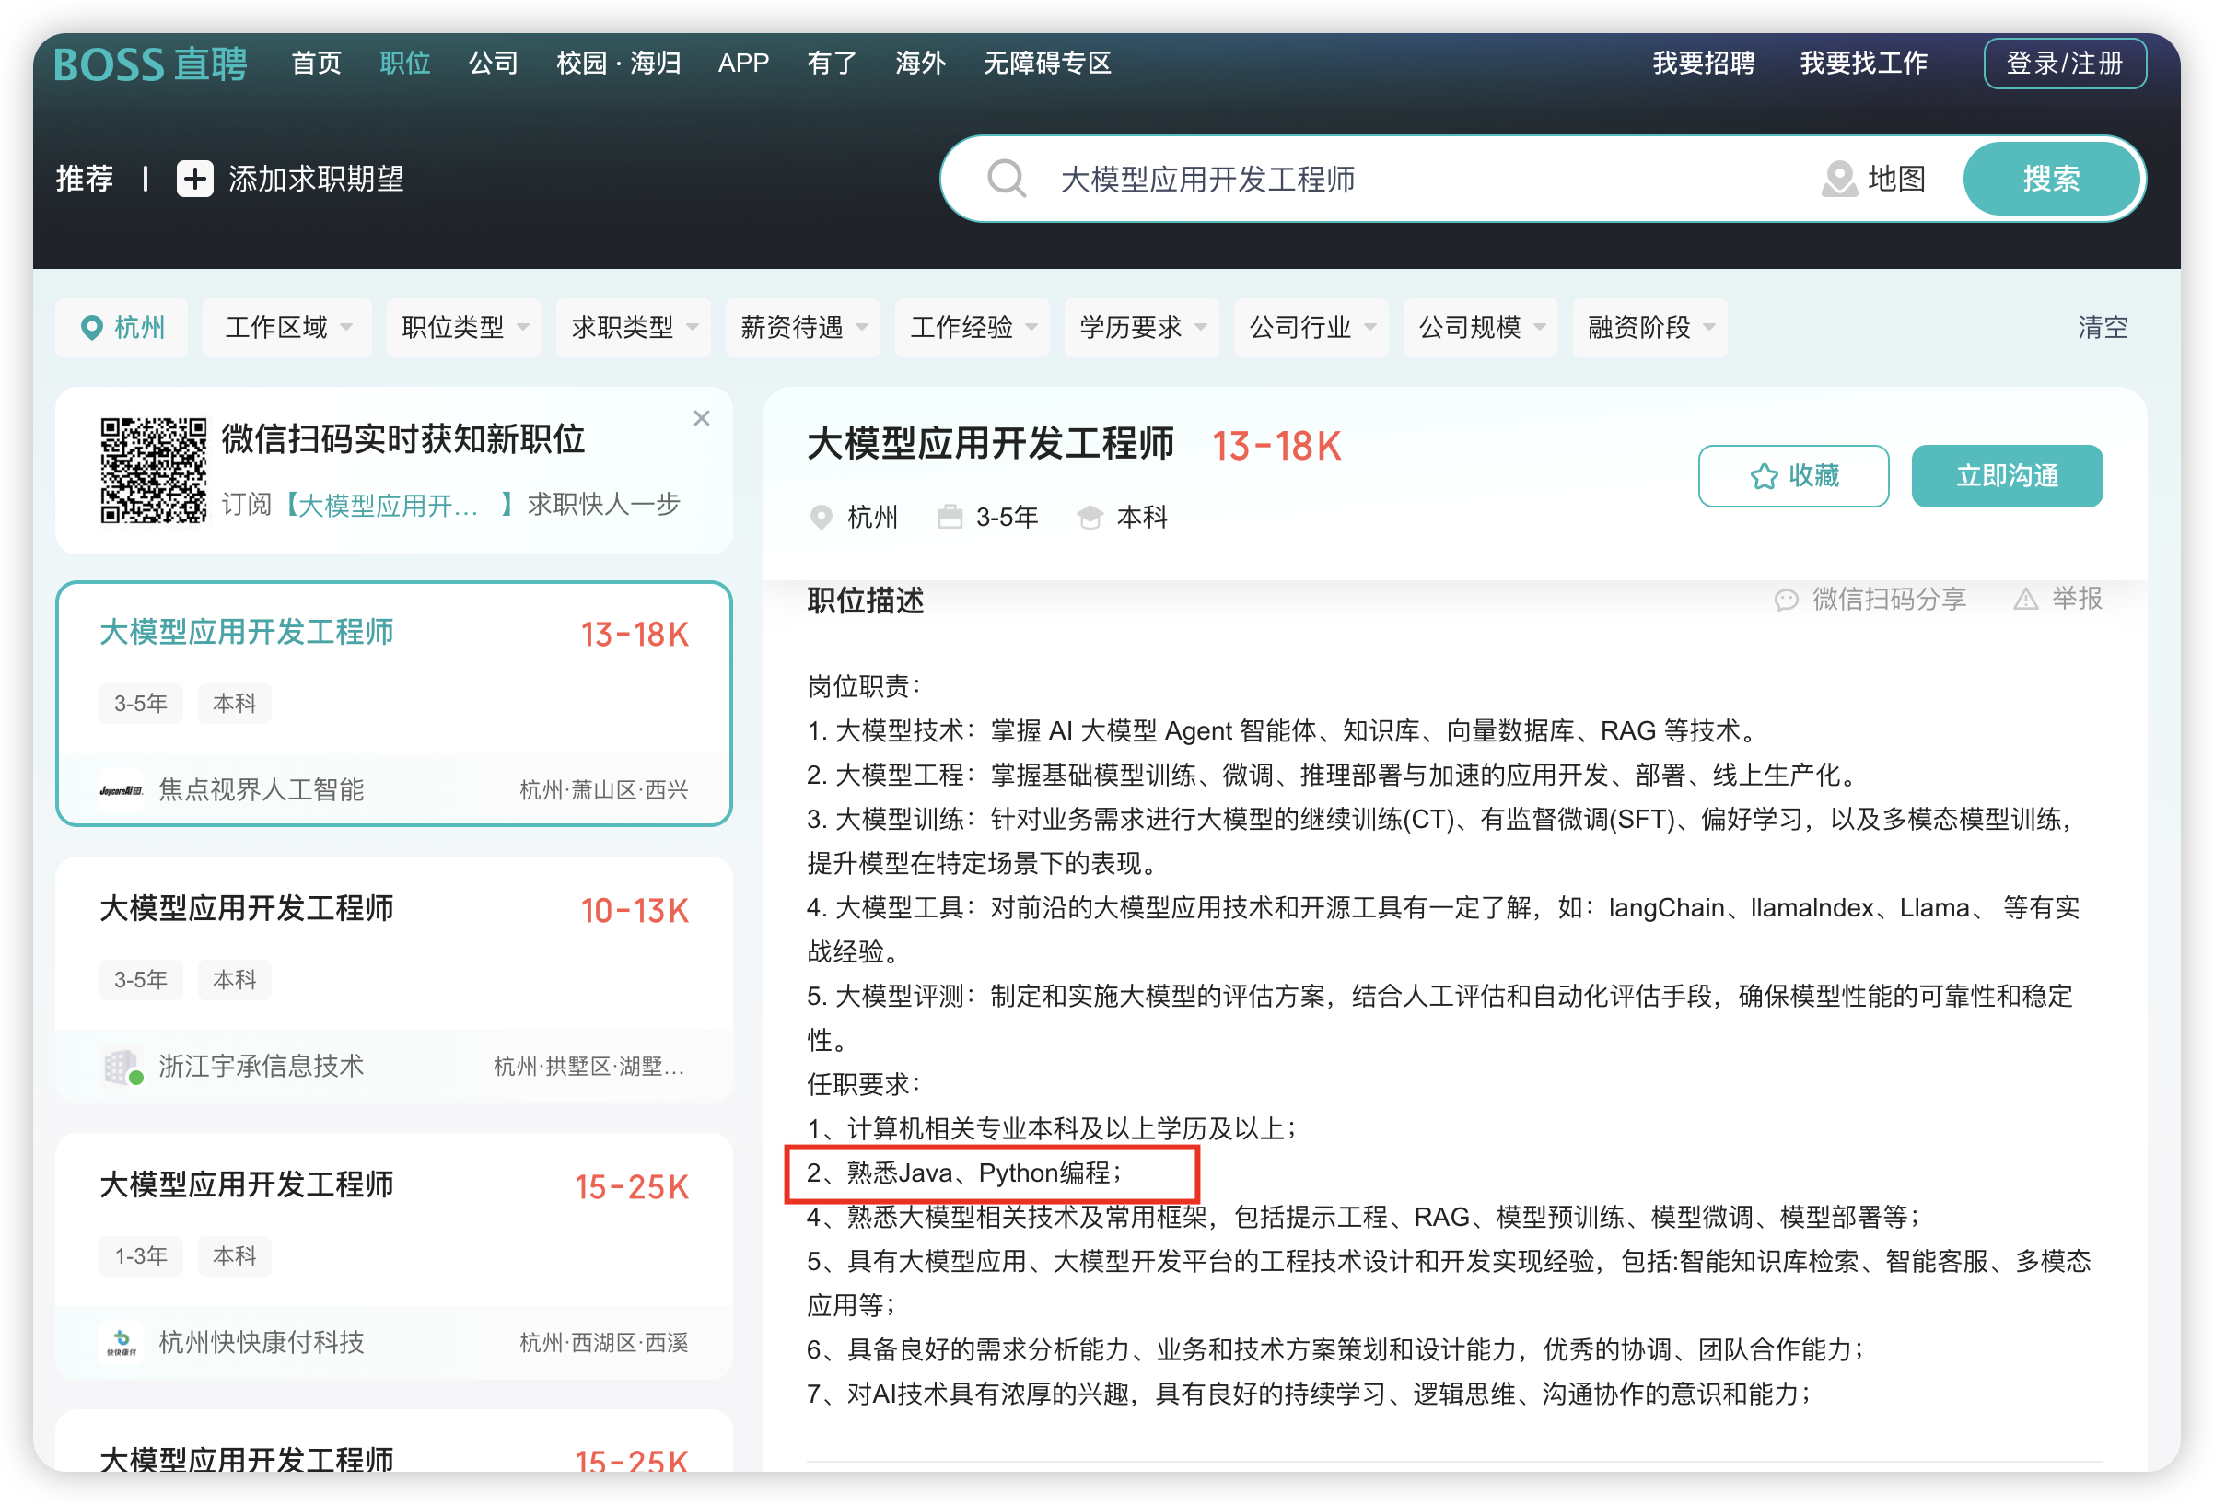This screenshot has width=2214, height=1505.
Task: Open the 校园·海归 nav item
Action: (x=618, y=63)
